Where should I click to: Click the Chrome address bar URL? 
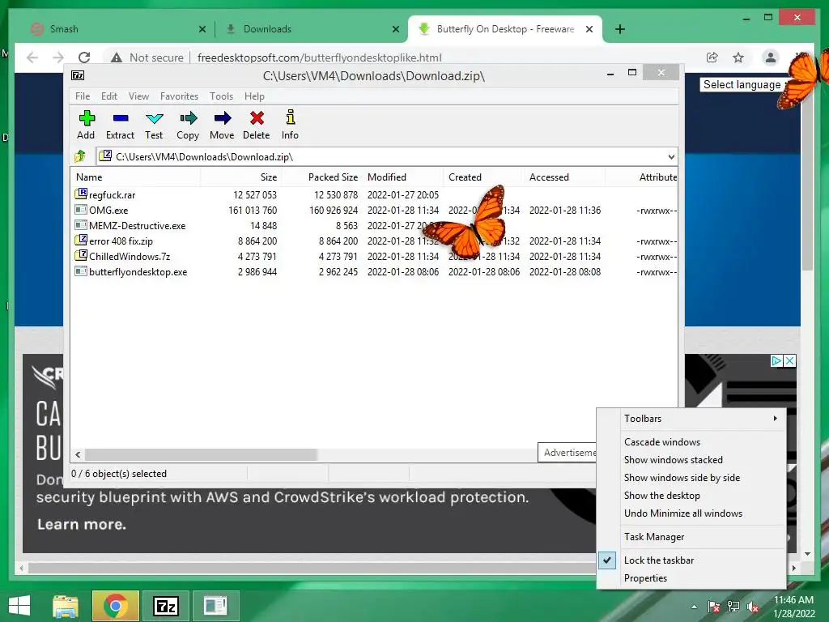pyautogui.click(x=319, y=58)
